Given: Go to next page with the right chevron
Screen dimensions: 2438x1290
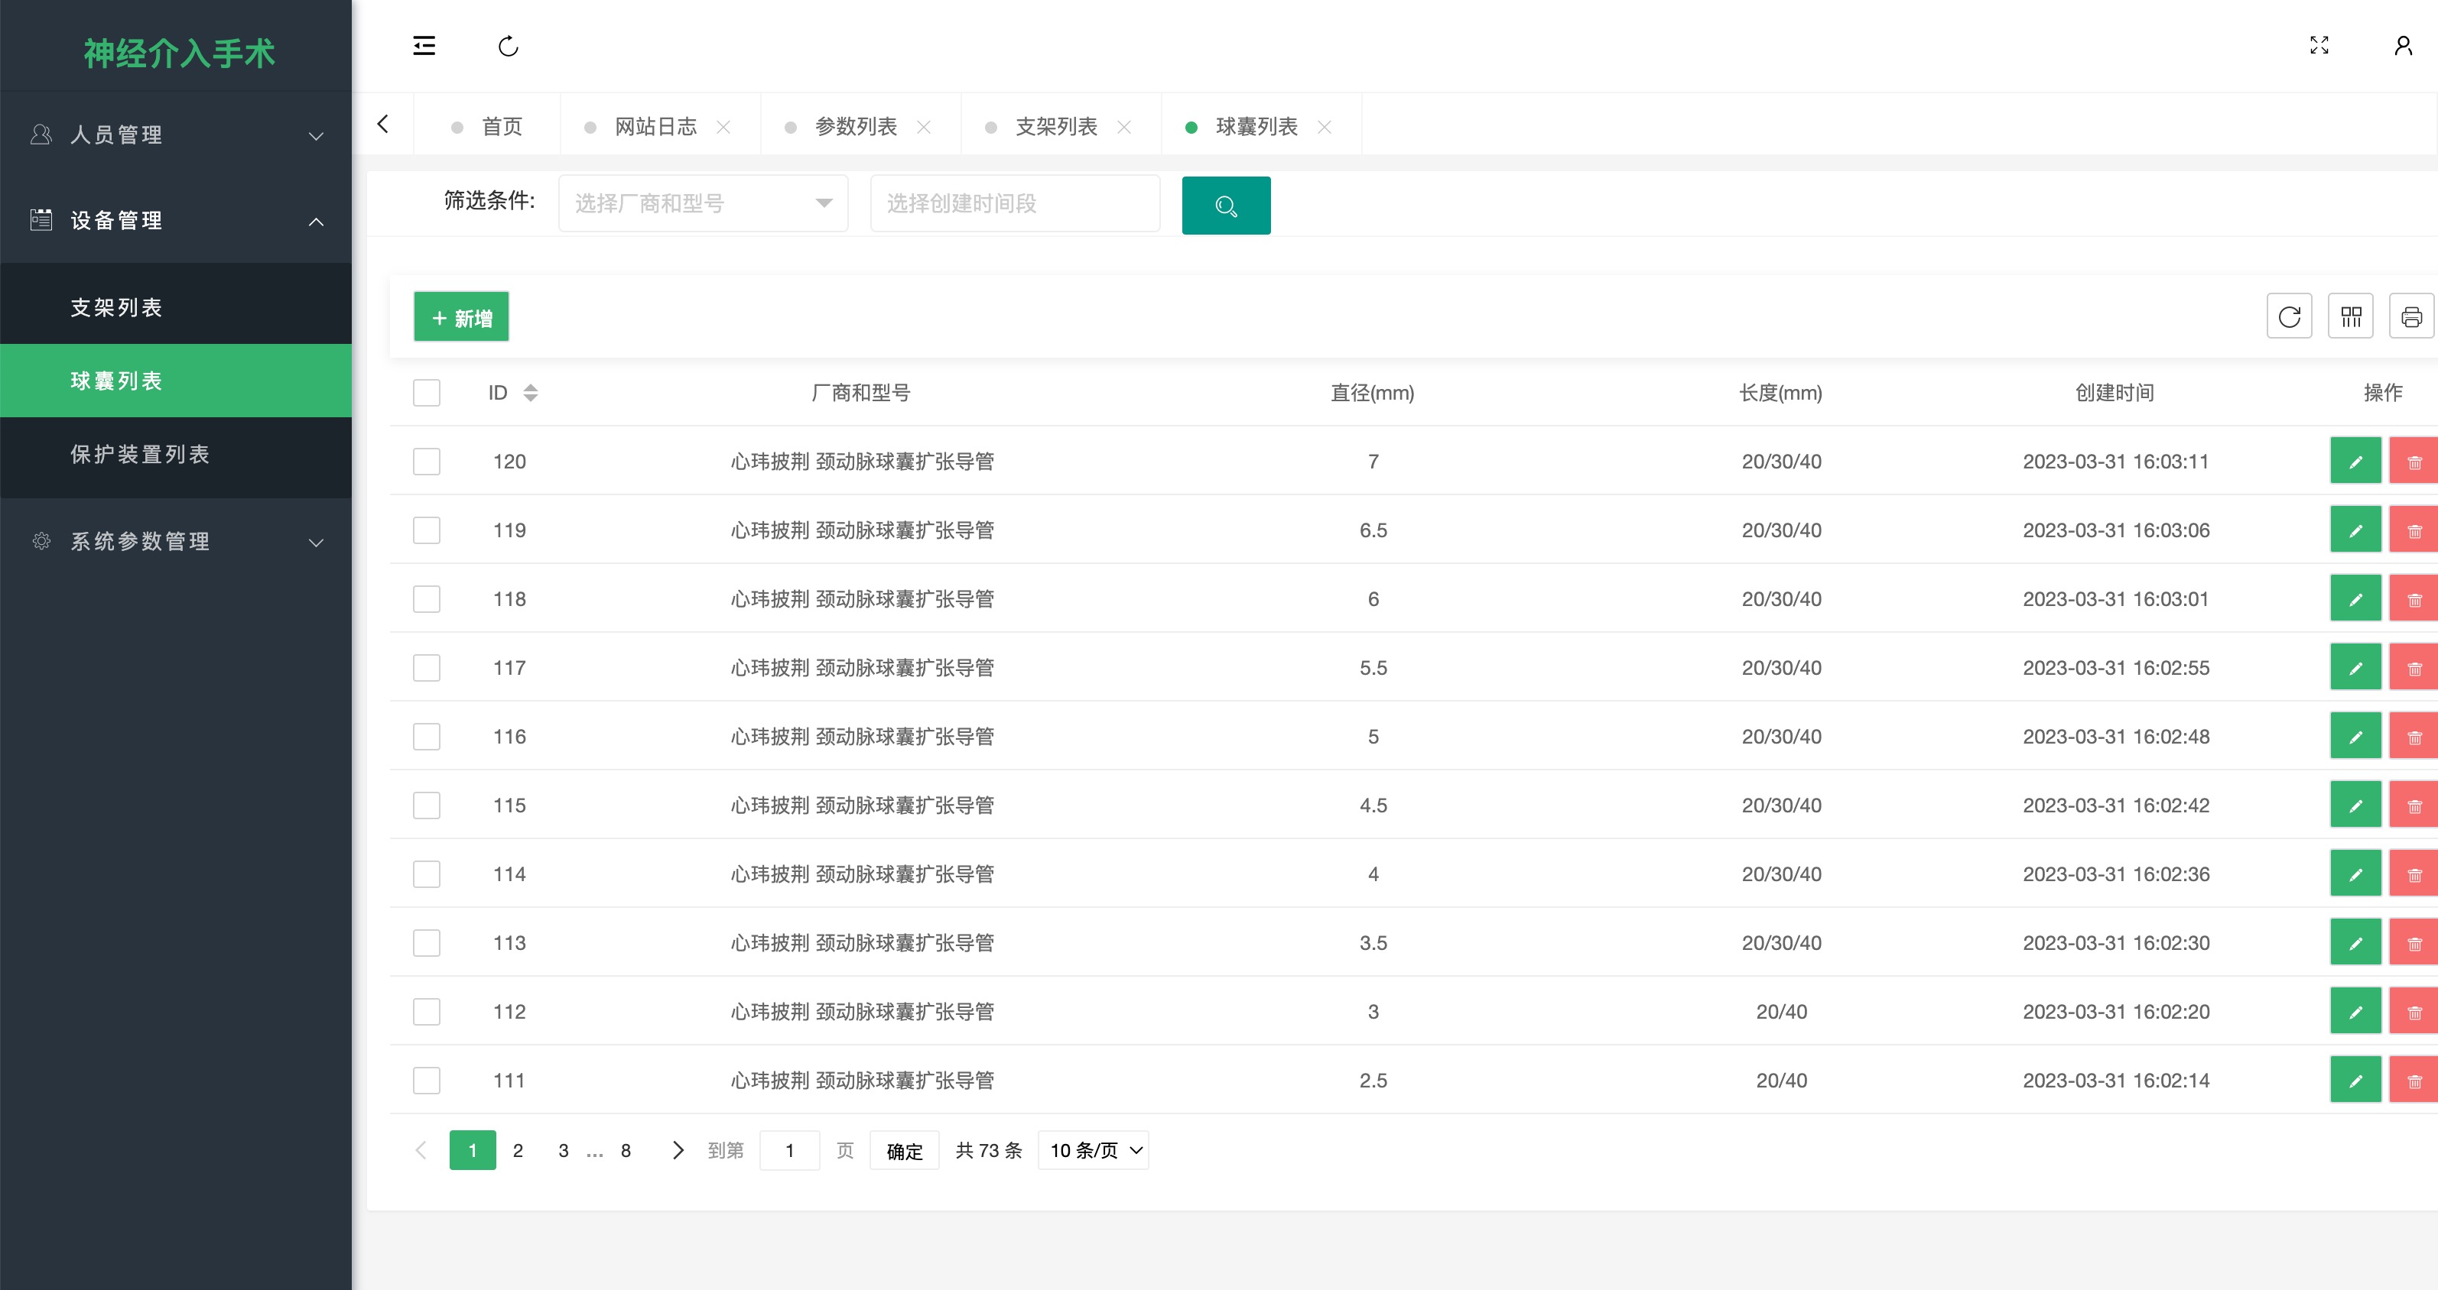Looking at the screenshot, I should (x=678, y=1150).
